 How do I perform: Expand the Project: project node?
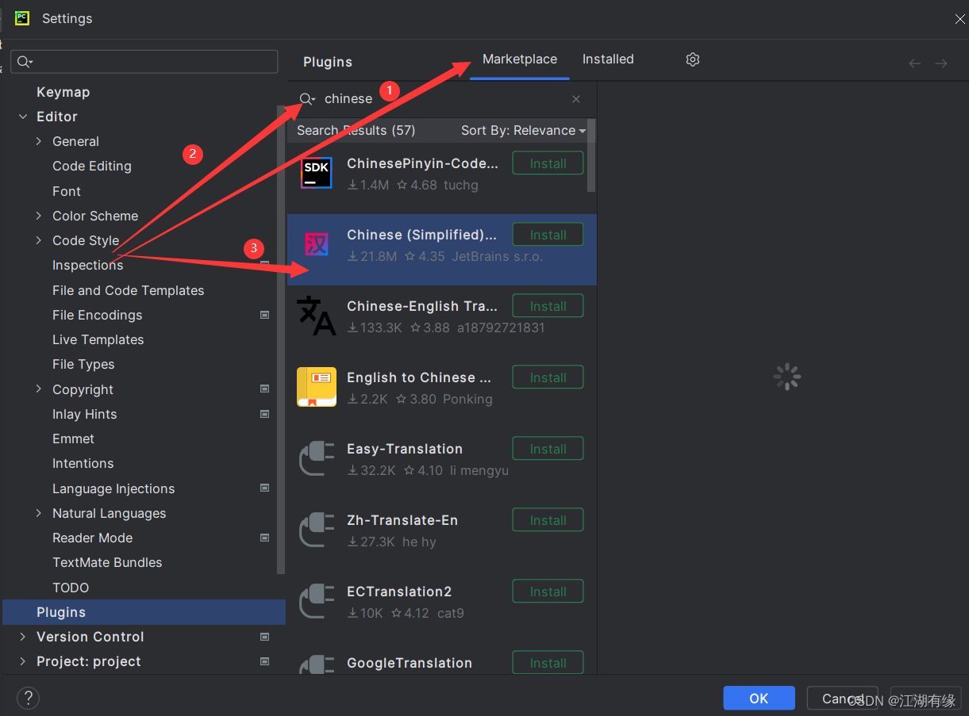click(22, 661)
